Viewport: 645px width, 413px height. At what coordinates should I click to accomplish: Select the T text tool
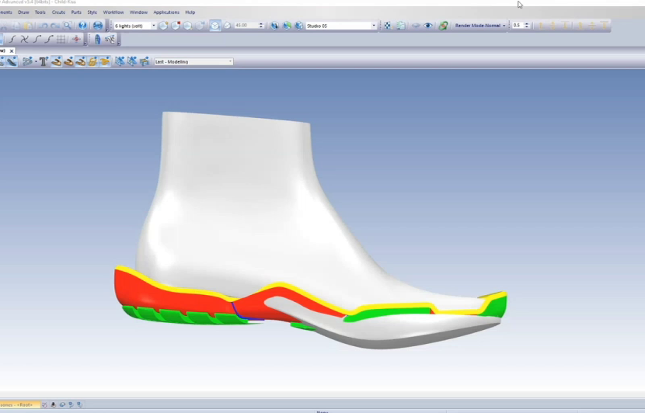[44, 61]
